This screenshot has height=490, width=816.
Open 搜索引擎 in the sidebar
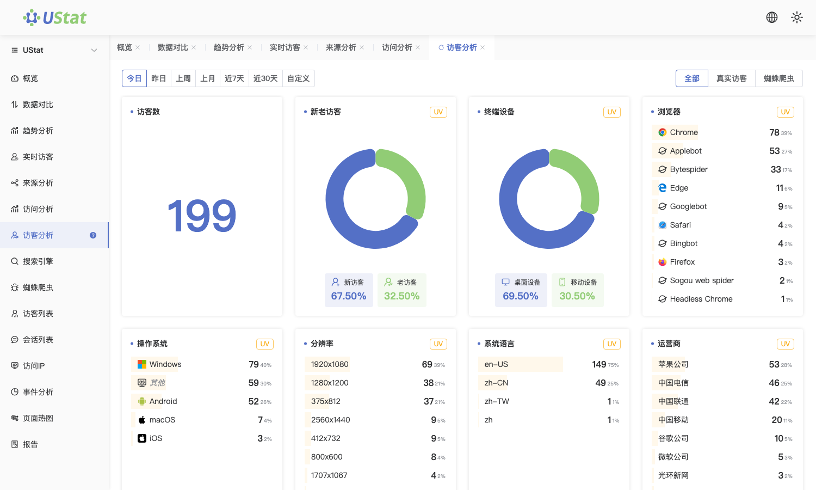click(x=54, y=261)
